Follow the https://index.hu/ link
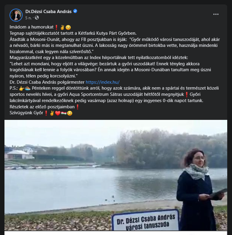 coord(102,82)
